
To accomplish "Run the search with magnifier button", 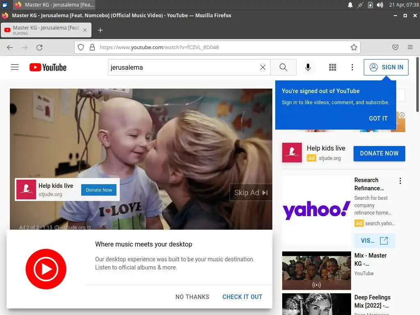I will (283, 67).
